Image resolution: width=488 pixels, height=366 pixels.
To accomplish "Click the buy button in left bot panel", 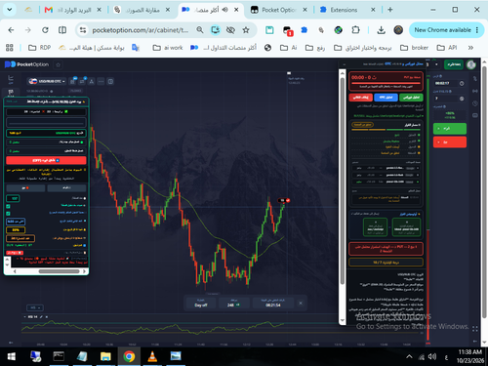I will (x=66, y=188).
